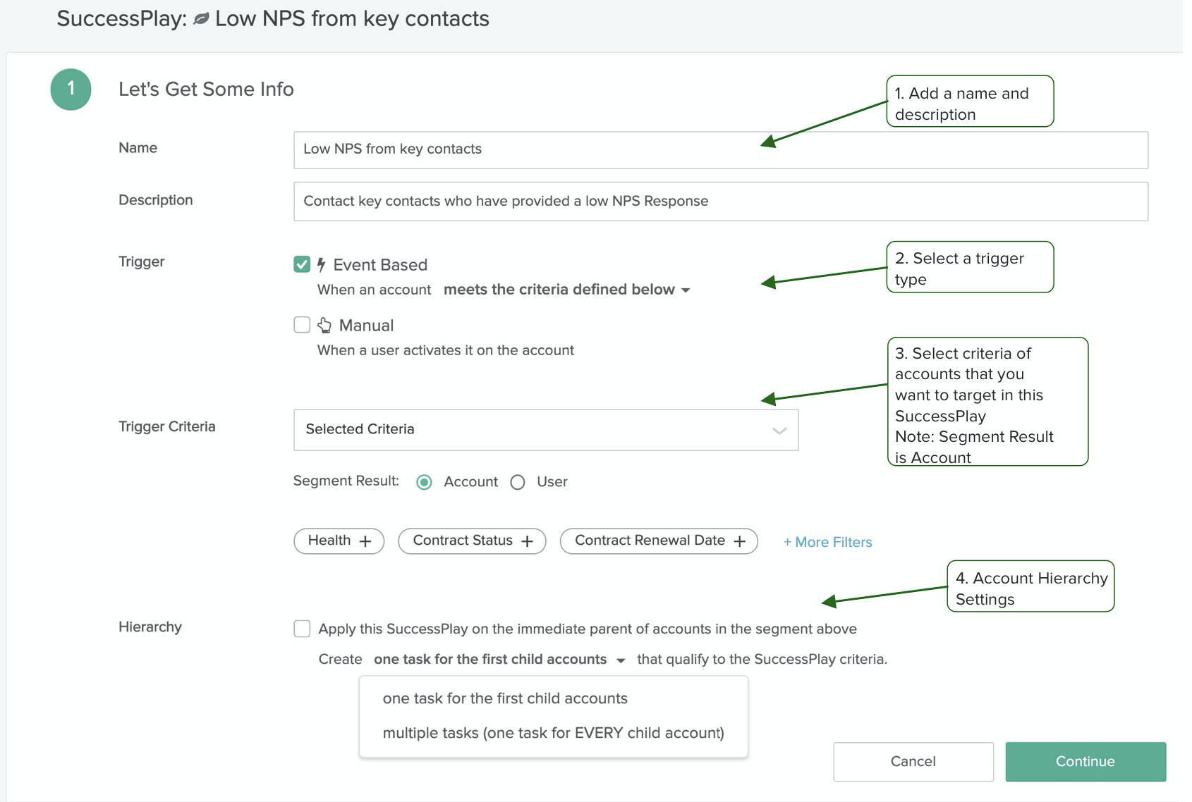Click the lightning bolt Event Based icon
The image size is (1192, 802).
(321, 265)
